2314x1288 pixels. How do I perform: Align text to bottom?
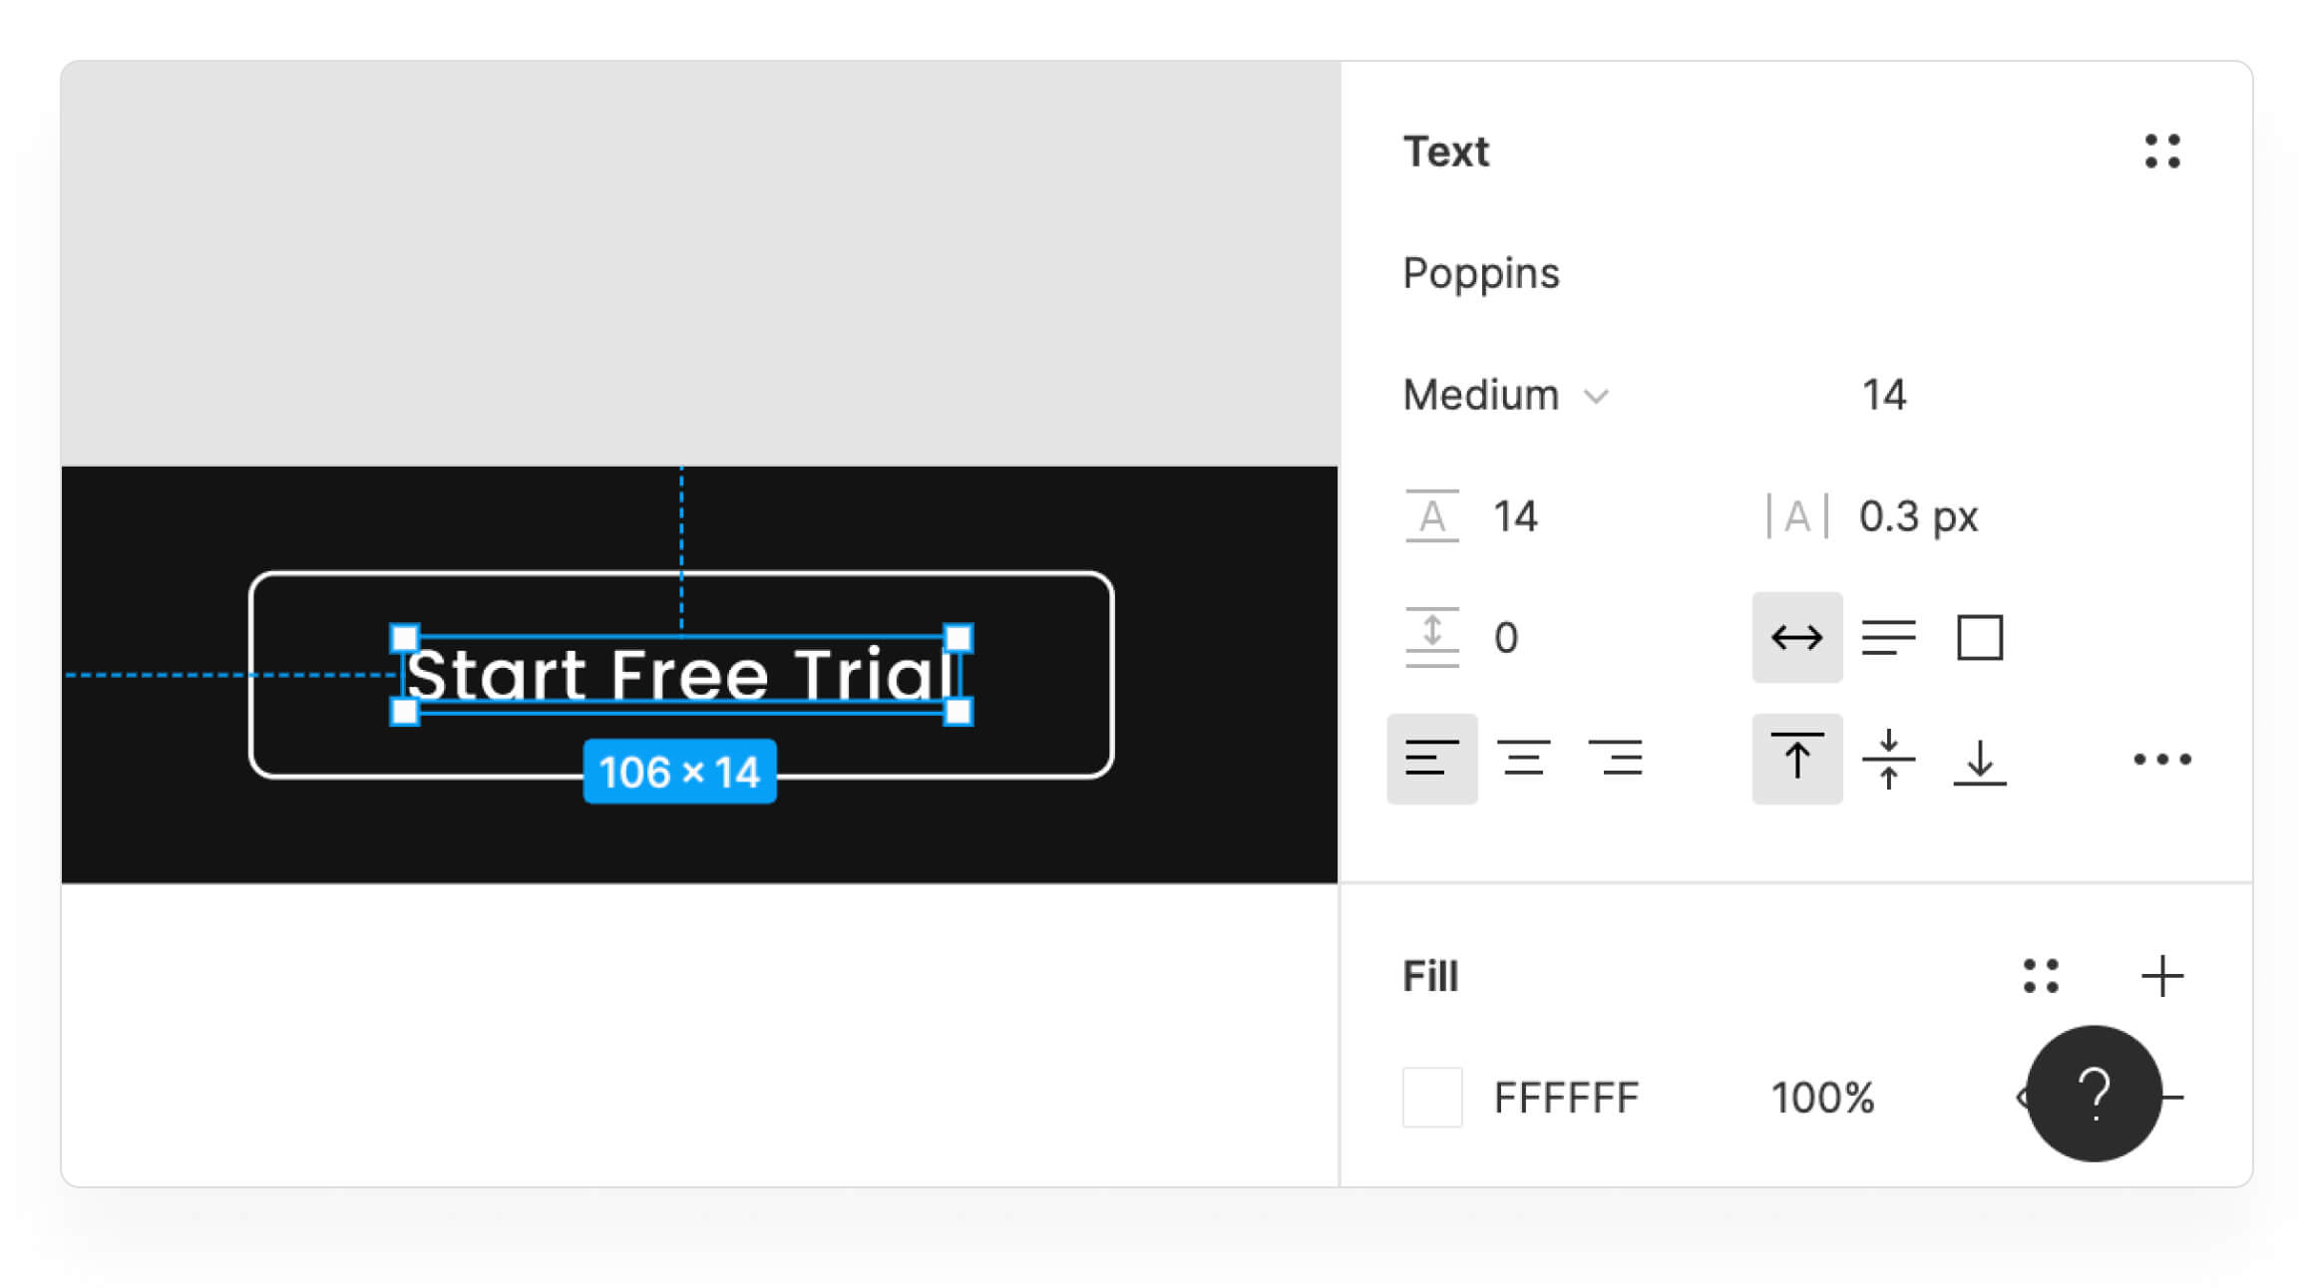(x=1980, y=759)
